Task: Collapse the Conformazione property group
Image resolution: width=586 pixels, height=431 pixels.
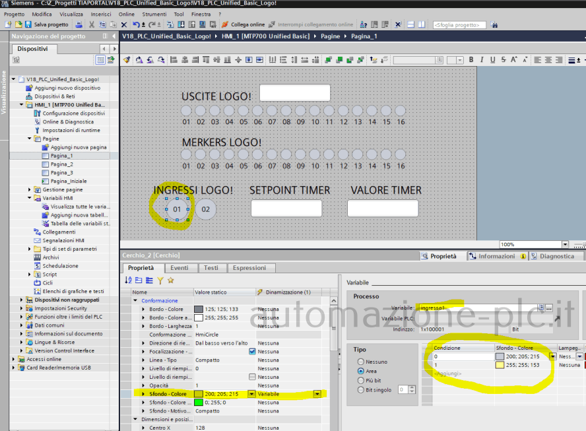Action: coord(135,300)
